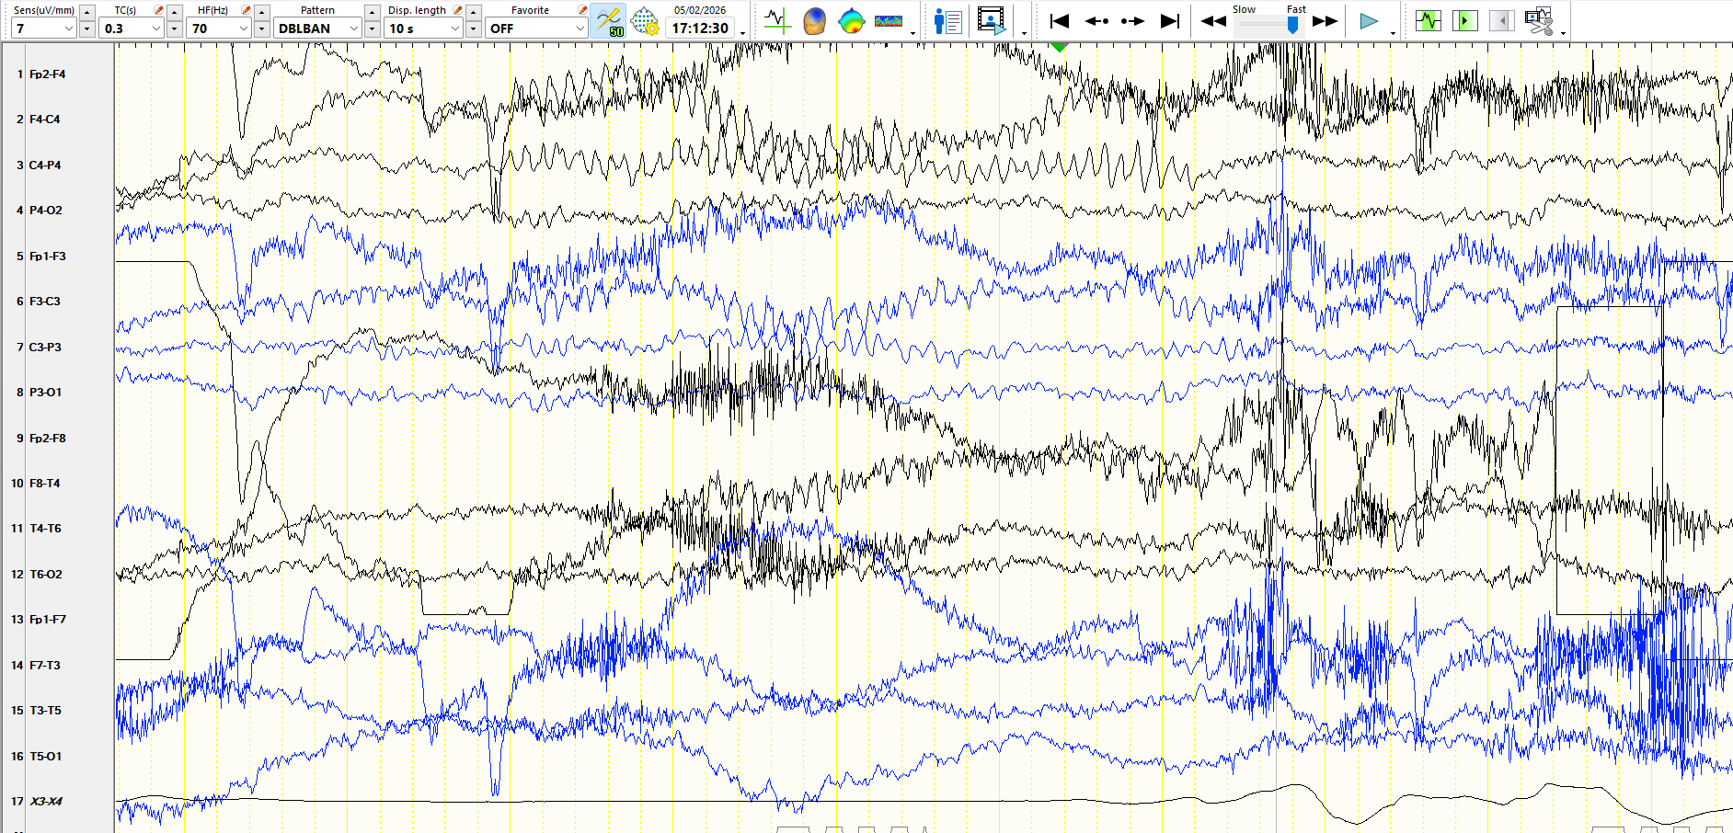This screenshot has height=833, width=1733.
Task: Click the Disp. length down arrow
Action: point(474,29)
